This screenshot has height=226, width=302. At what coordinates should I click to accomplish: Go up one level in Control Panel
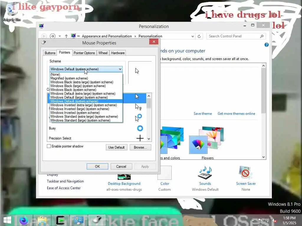66,36
